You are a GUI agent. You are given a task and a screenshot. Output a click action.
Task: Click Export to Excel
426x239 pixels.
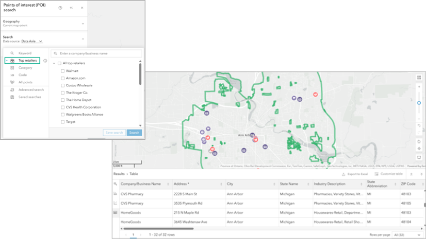pyautogui.click(x=355, y=174)
